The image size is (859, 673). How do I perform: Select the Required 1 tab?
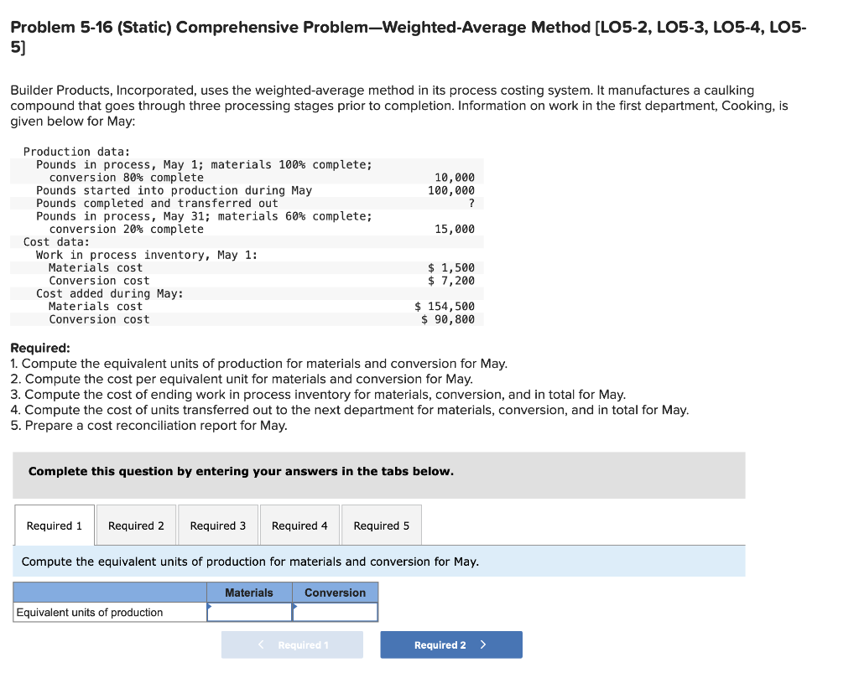pyautogui.click(x=54, y=525)
